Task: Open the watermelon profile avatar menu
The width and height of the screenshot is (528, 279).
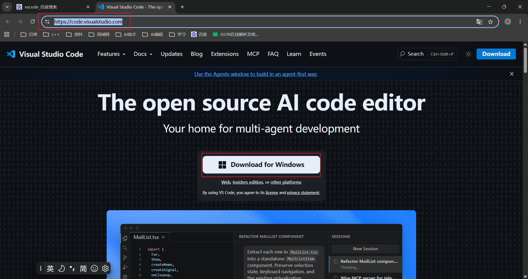Action: tap(508, 22)
